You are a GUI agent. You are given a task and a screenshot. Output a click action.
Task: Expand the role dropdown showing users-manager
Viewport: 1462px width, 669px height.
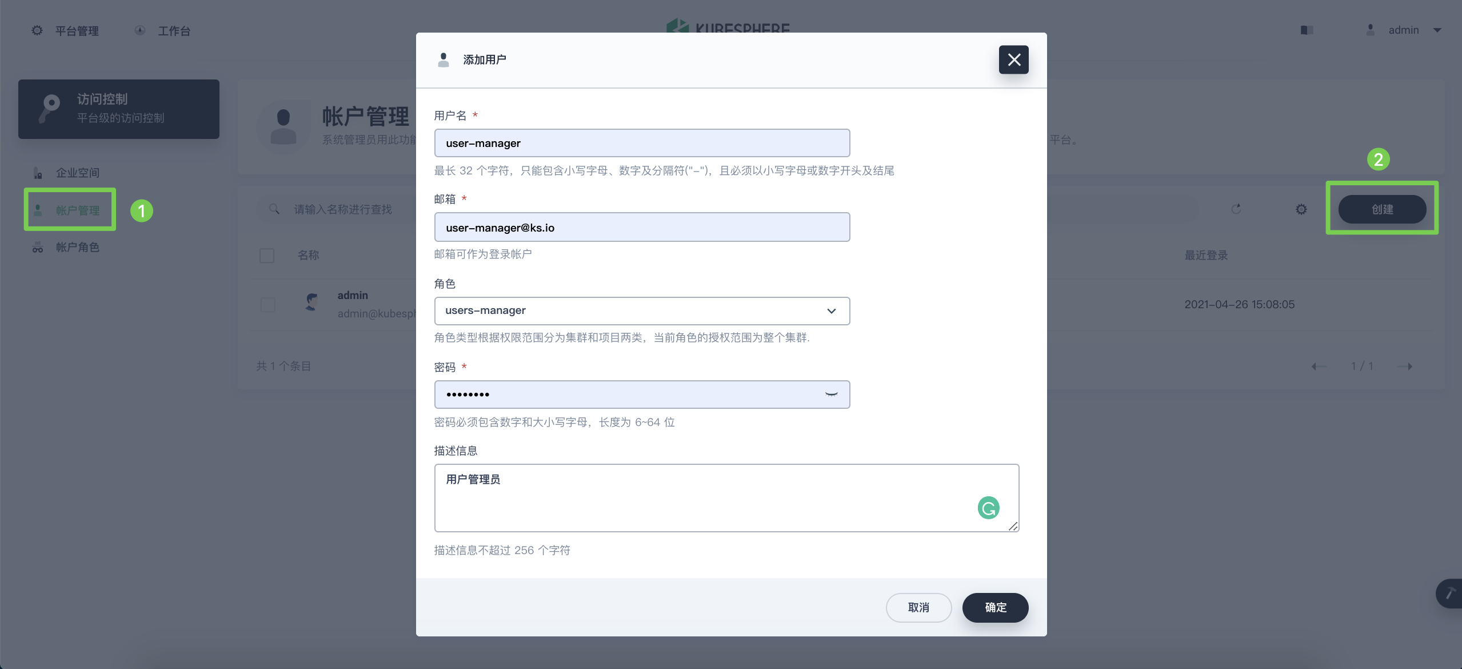[x=642, y=311]
